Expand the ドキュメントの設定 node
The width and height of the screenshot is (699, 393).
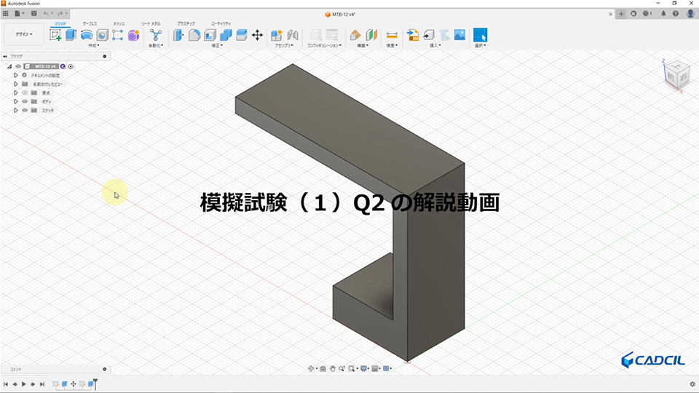pos(15,75)
